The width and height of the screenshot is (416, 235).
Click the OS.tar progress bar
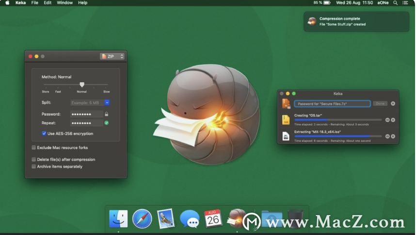(338, 120)
